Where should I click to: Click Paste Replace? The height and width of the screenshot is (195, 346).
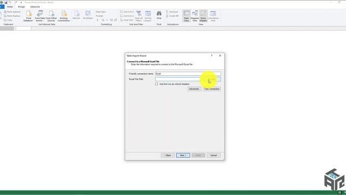click(x=12, y=16)
